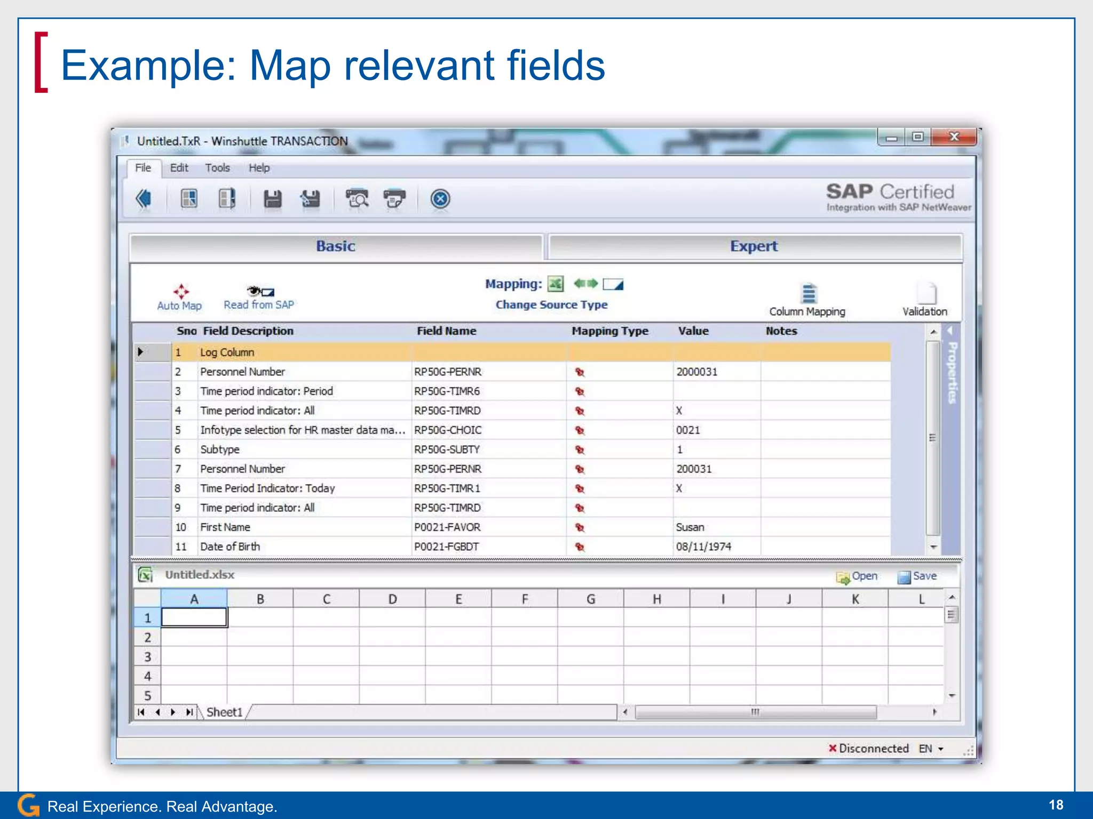Click mapping type icon for P0021-FGBDT row

coord(580,547)
